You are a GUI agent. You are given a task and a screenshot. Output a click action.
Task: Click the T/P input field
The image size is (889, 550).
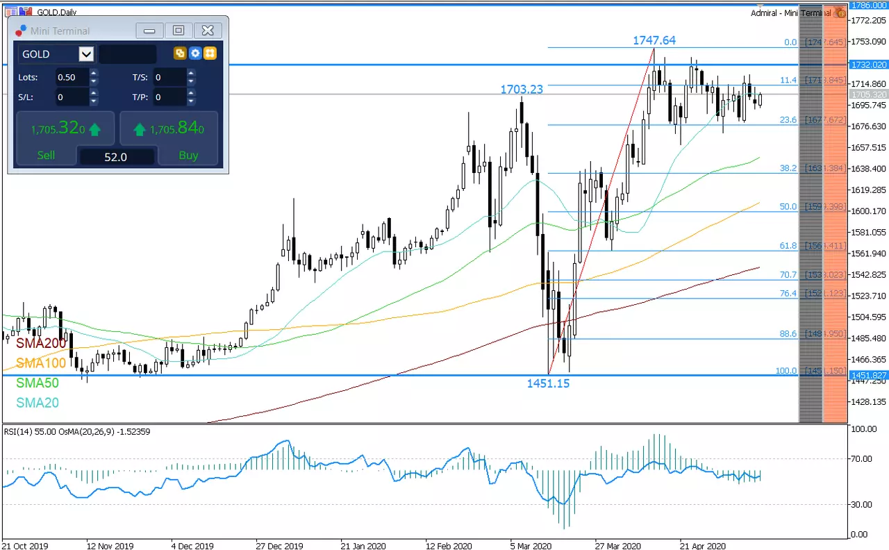[169, 97]
